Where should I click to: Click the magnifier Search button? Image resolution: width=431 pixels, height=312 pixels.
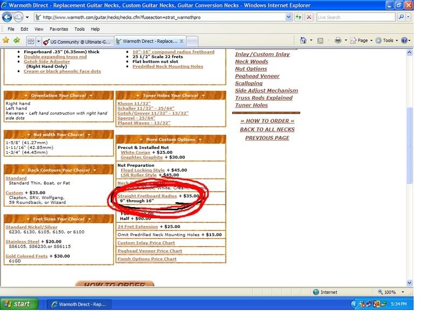click(x=401, y=17)
